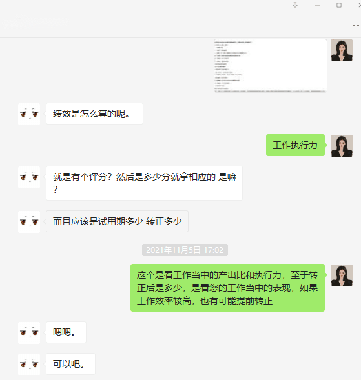Click the avatar beside 而且应该是试用期多少 message
Viewport: 361px width, 380px height.
point(29,222)
